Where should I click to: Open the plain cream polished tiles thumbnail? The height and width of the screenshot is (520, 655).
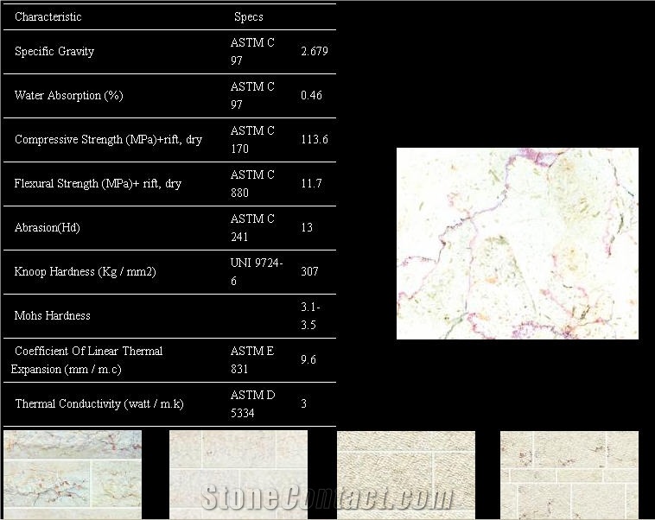238,475
